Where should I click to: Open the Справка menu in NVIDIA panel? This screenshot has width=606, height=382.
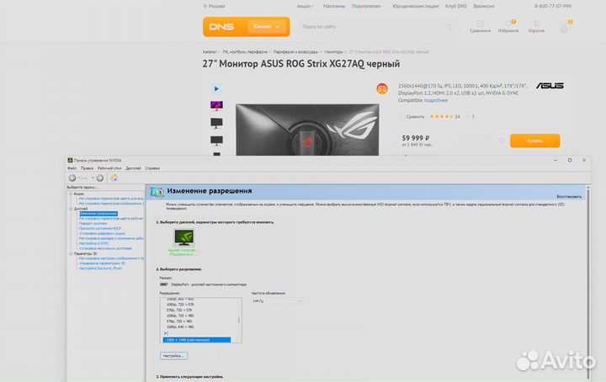point(151,168)
